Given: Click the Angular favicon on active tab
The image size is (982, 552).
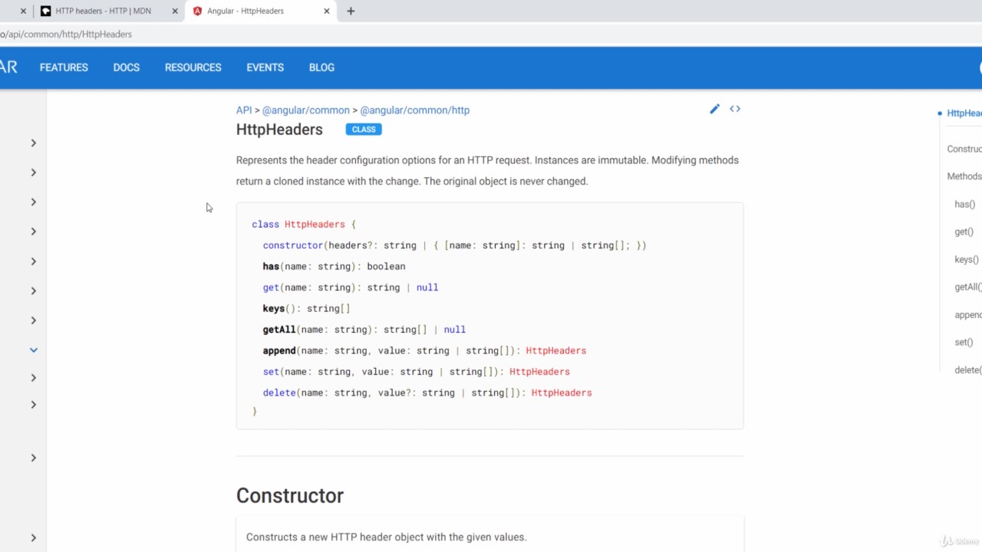Looking at the screenshot, I should 198,11.
